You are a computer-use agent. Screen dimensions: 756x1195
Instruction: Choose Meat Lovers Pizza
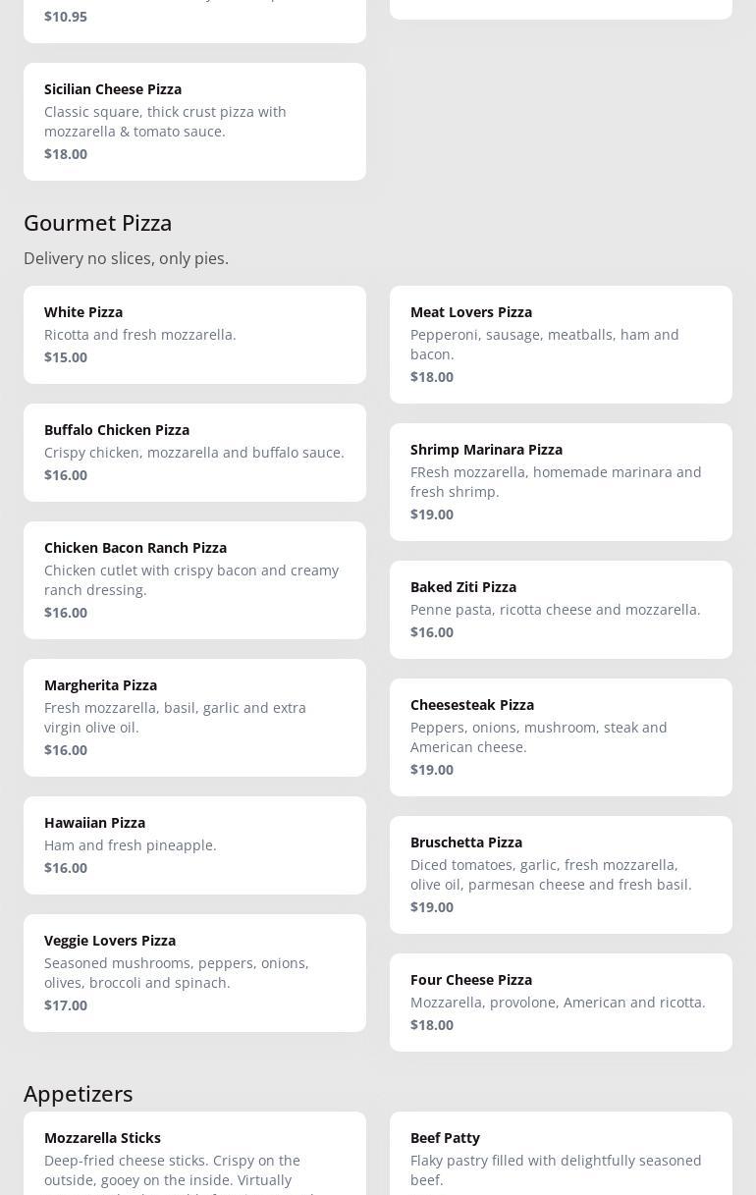click(x=561, y=345)
